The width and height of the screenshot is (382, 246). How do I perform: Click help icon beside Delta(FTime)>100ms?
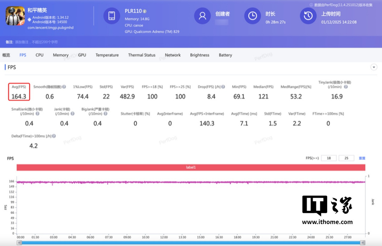pyautogui.click(x=54, y=136)
